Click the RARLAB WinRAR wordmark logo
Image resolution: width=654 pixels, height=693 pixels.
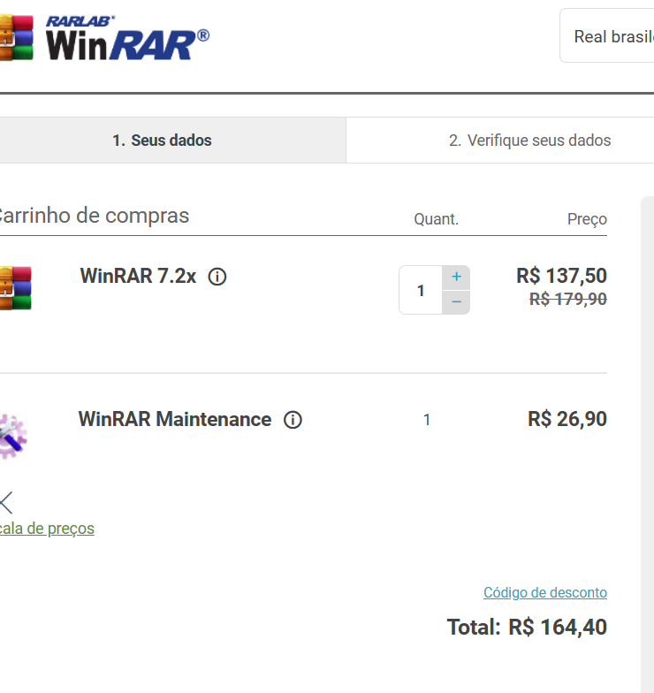[x=127, y=38]
